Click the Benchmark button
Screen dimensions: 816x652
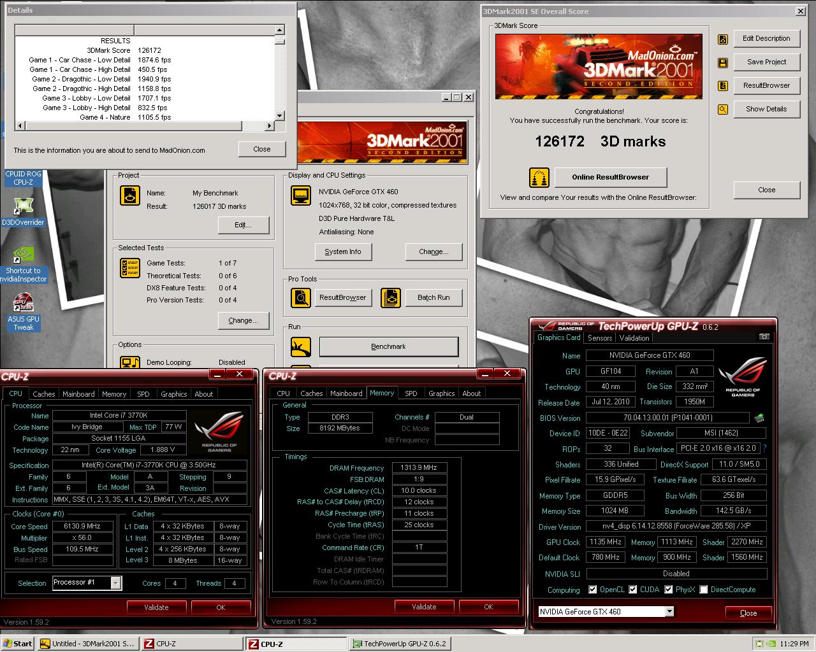pyautogui.click(x=388, y=346)
